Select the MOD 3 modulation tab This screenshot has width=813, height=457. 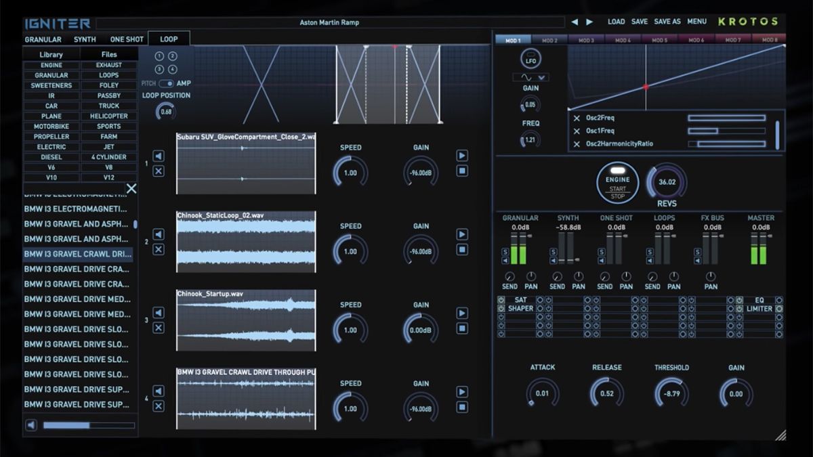coord(586,40)
